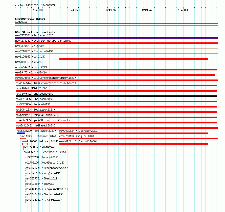The width and height of the screenshot is (225, 212).
Task: Click nsv3216385 (Chaisson2019) label
Action: pos(34,99)
